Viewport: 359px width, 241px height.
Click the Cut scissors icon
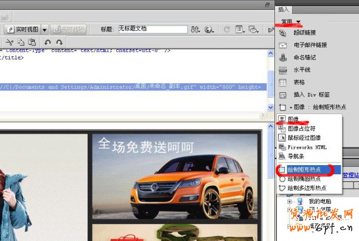9,42
